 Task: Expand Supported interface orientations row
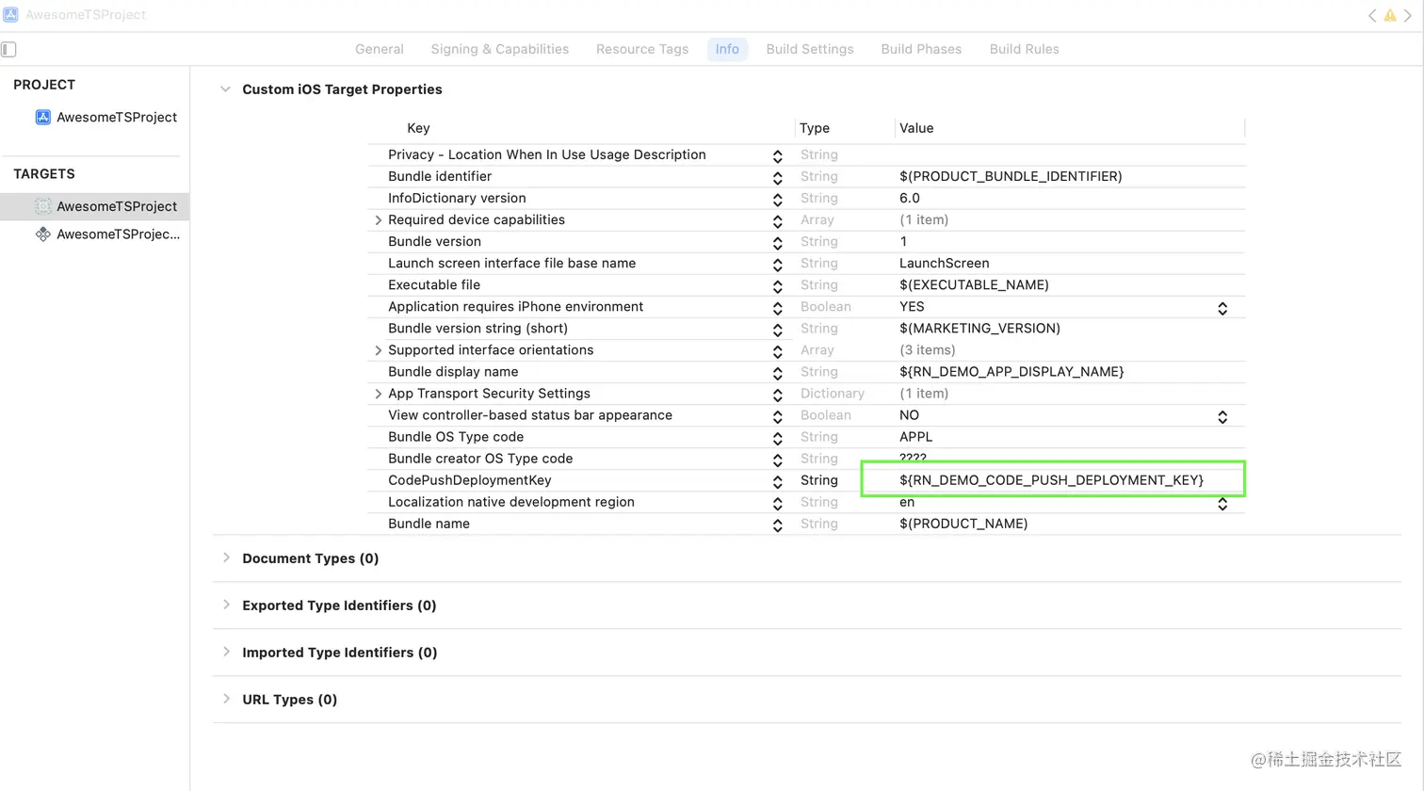378,350
